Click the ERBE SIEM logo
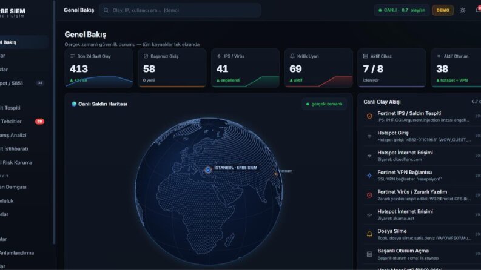Screen dimensions: 481x270 click(x=13, y=13)
